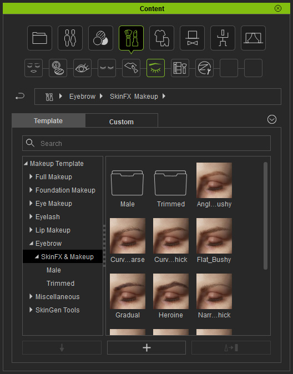Open the Male folder thumbnail
Image resolution: width=293 pixels, height=374 pixels.
pos(128,183)
